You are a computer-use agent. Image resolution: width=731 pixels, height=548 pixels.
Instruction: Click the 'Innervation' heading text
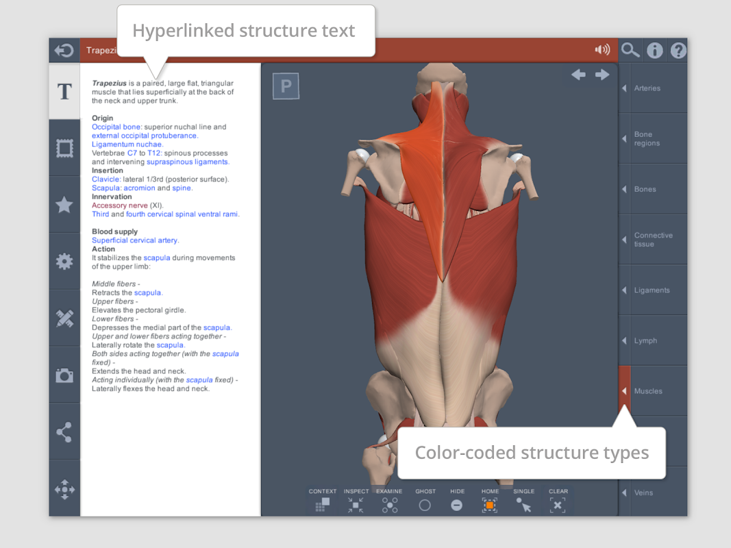tap(112, 197)
